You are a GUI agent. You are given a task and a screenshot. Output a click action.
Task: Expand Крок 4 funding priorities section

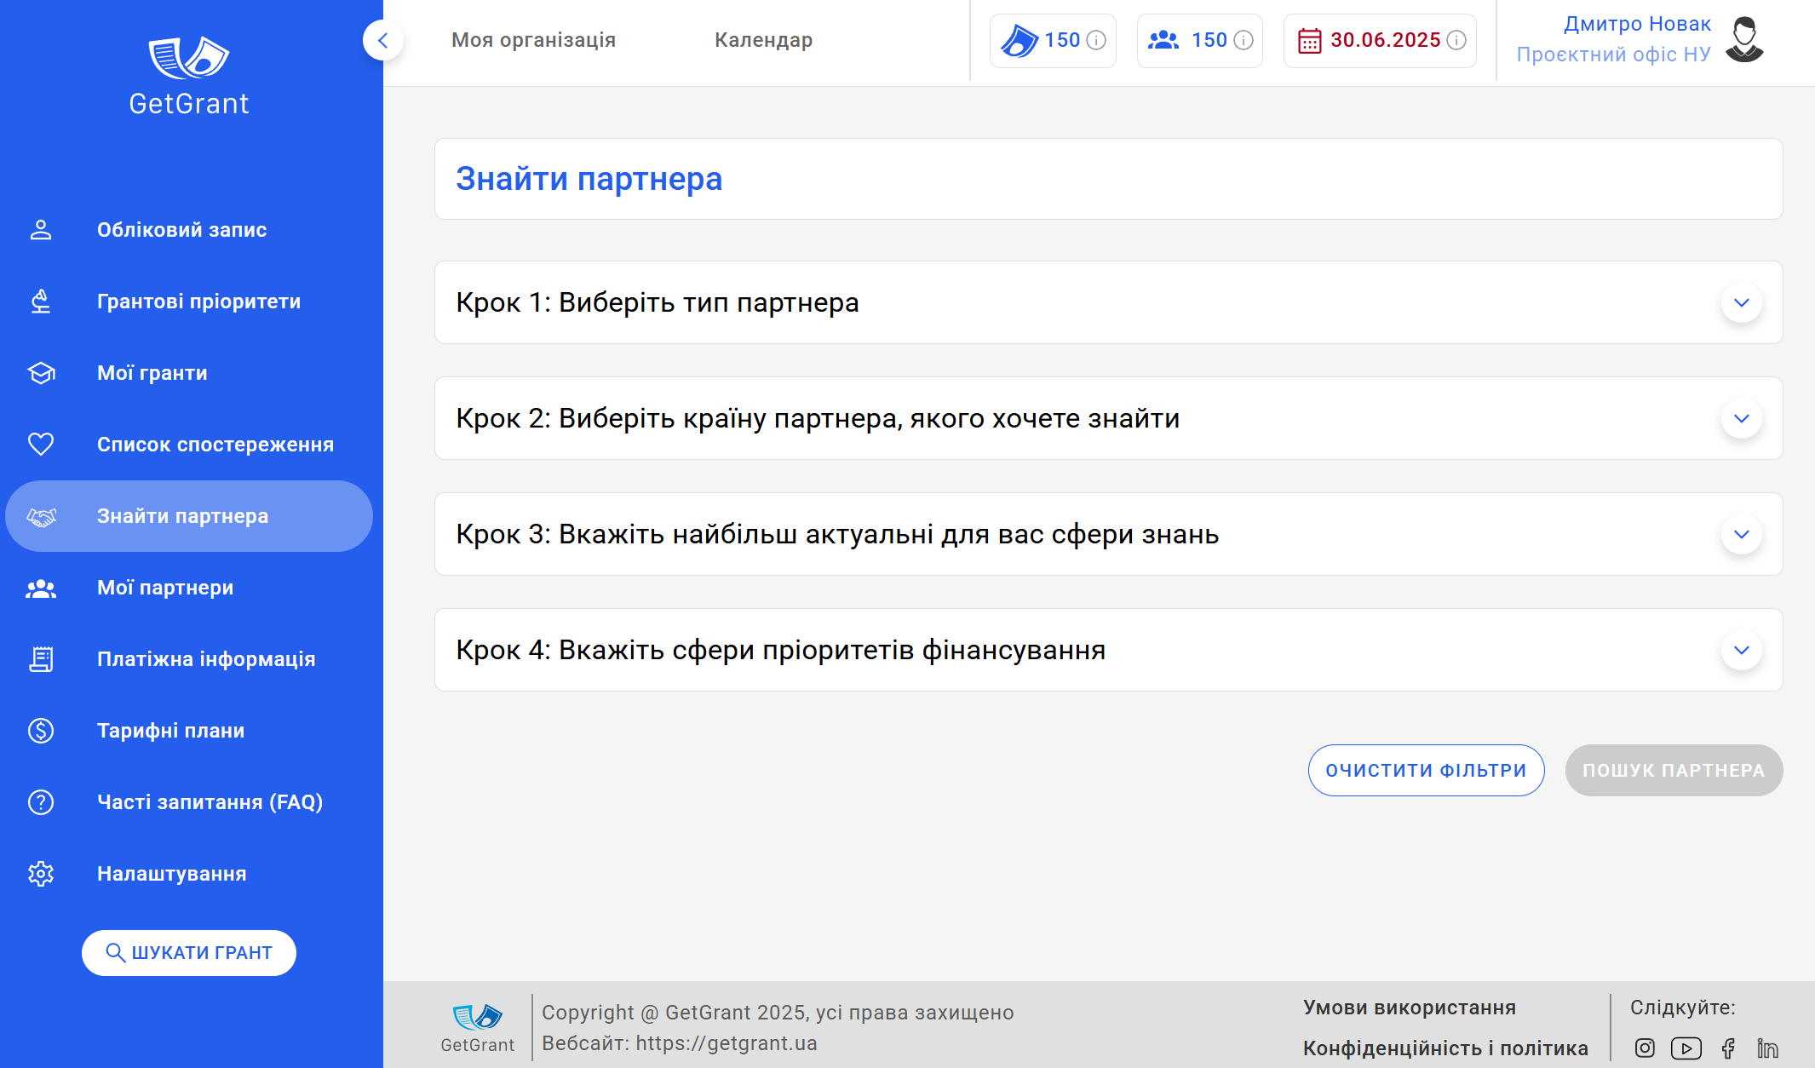pyautogui.click(x=1741, y=650)
